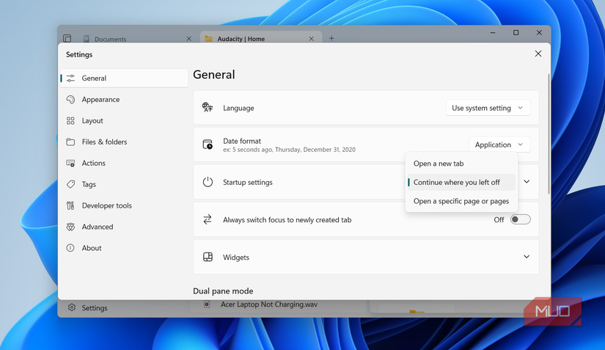The height and width of the screenshot is (350, 605).
Task: Expand the Widgets section
Action: click(526, 258)
